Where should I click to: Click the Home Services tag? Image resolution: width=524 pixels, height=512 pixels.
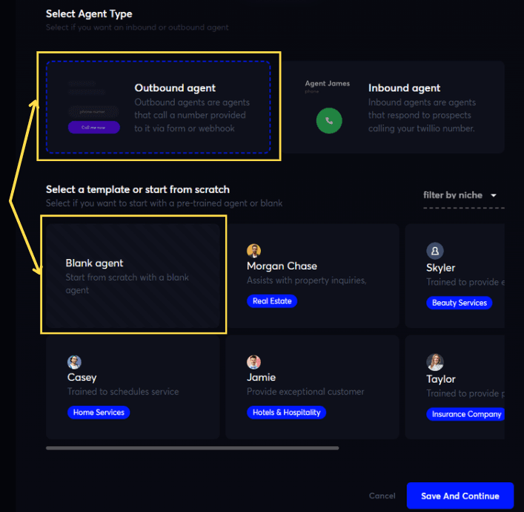(x=99, y=413)
